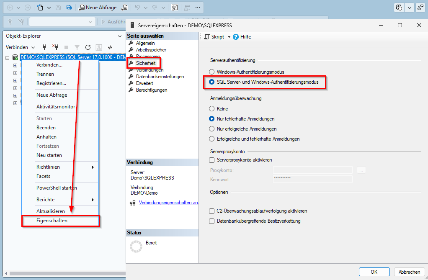This screenshot has height=280, width=428.
Task: Click the Kennwort password field
Action: [x=313, y=179]
